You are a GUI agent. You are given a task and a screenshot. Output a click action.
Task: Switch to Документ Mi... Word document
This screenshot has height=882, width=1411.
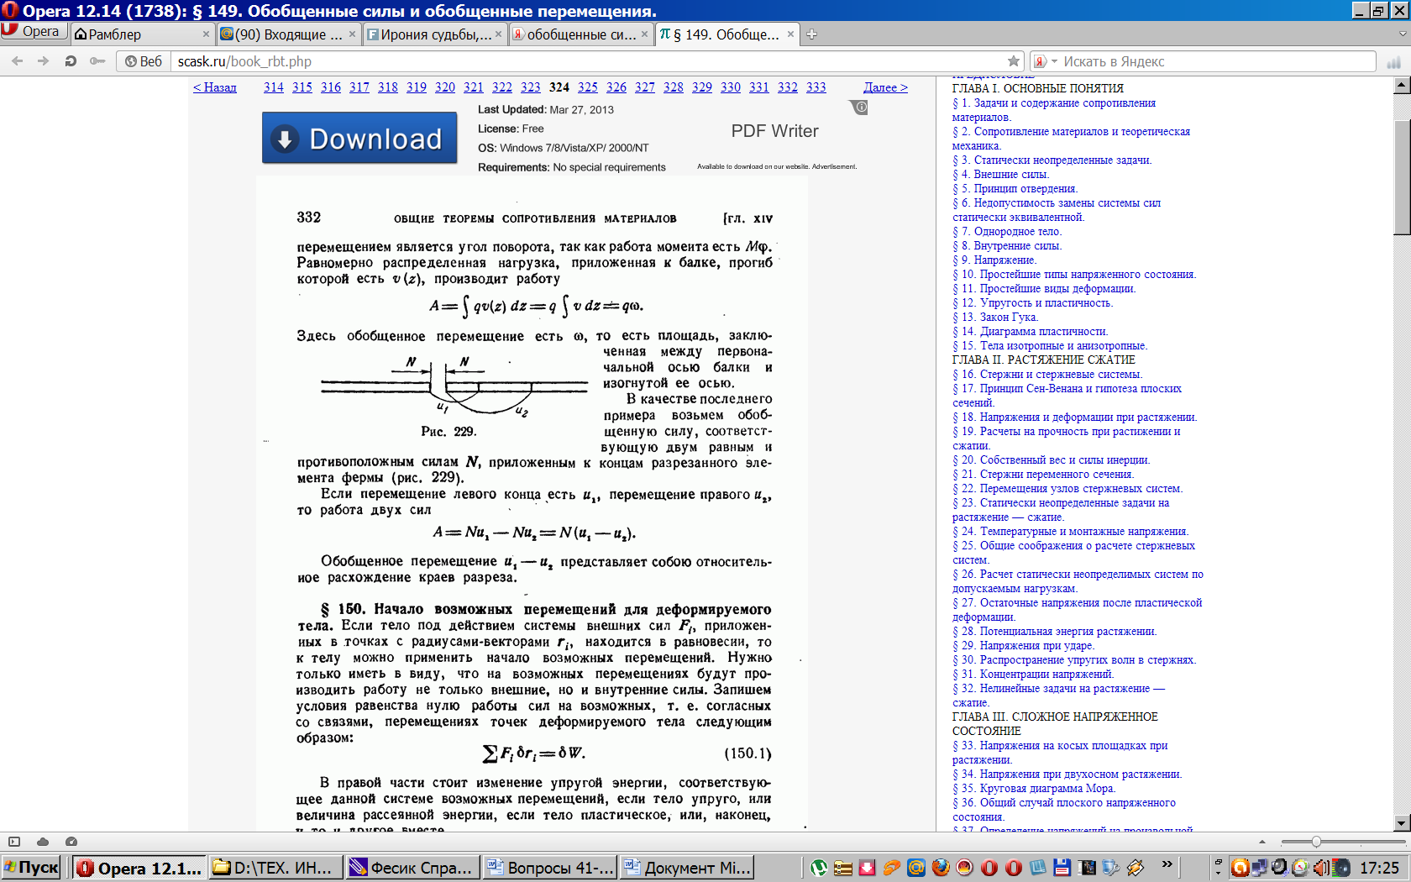point(687,868)
